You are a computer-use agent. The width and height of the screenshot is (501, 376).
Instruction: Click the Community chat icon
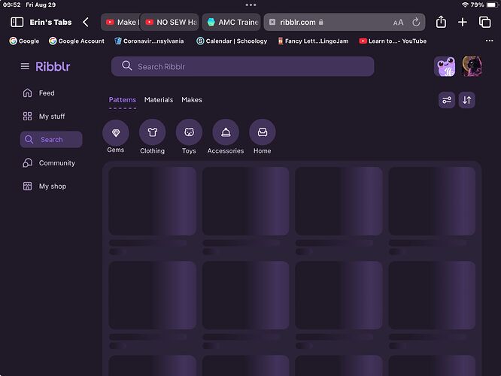coord(28,163)
